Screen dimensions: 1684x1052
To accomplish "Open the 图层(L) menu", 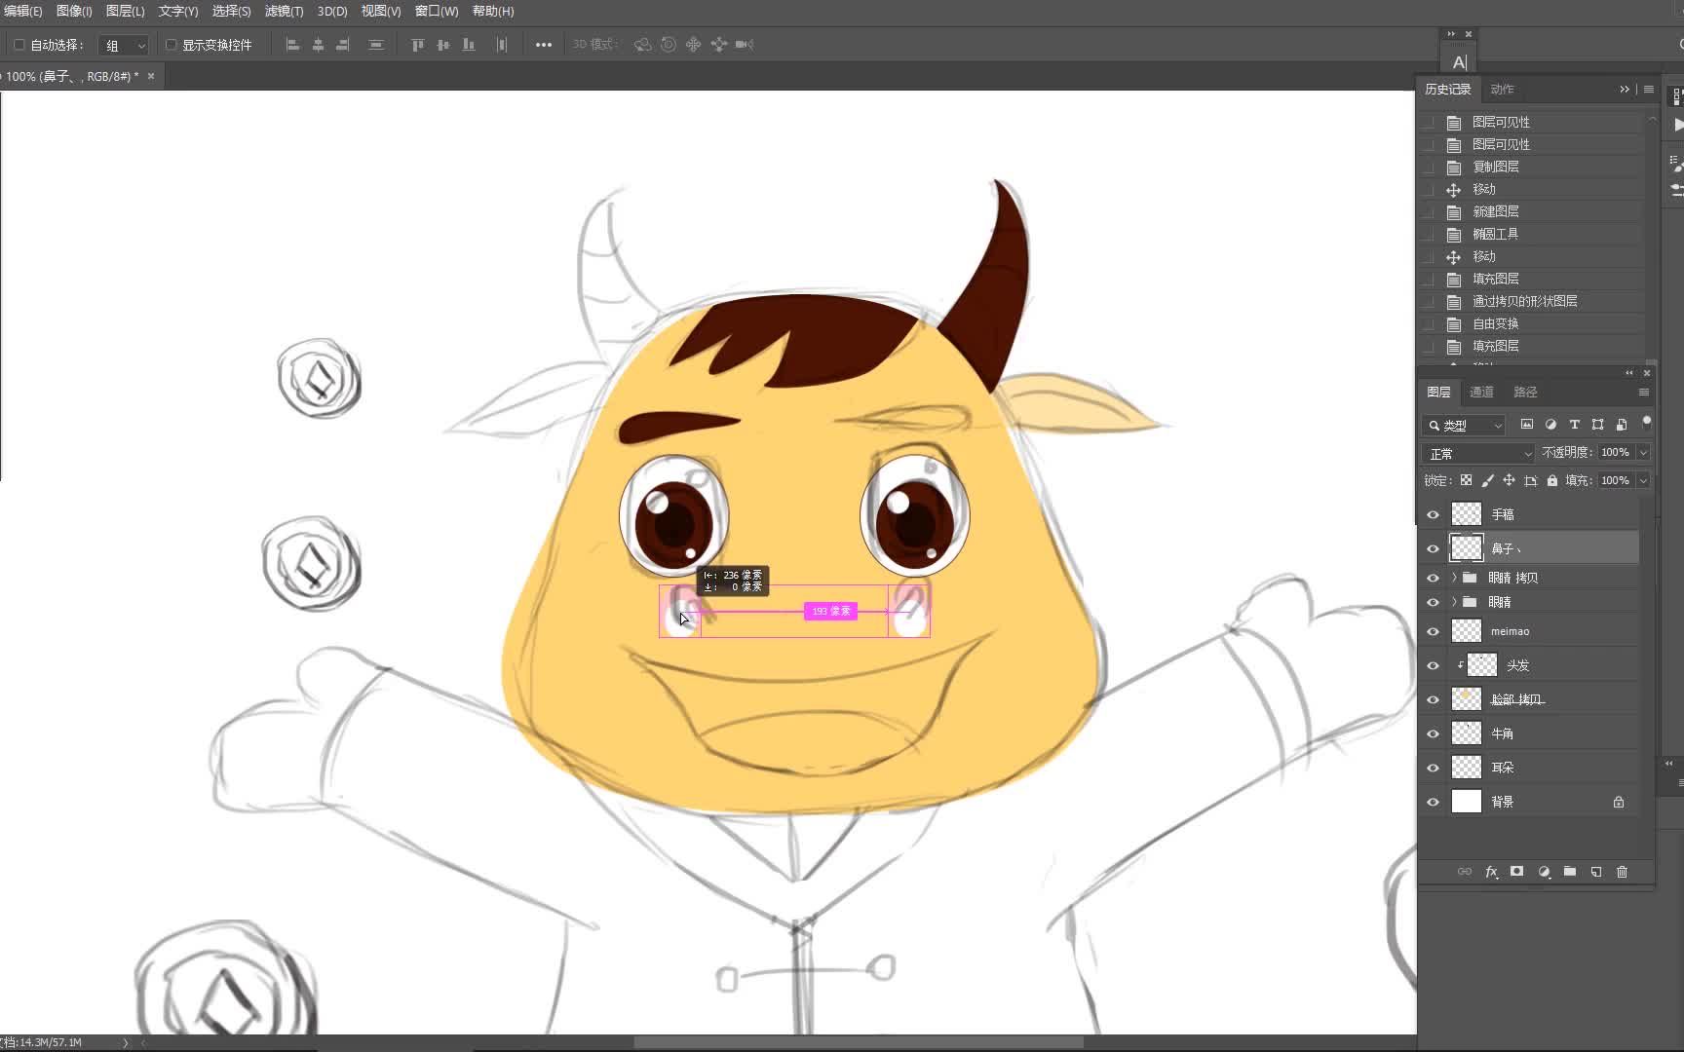I will click(x=125, y=11).
